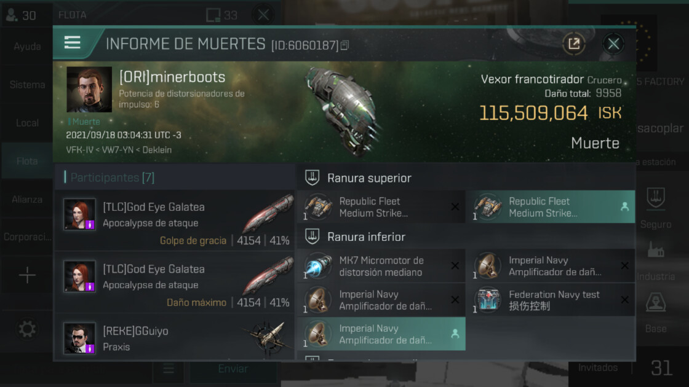Viewport: 689px width, 387px height.
Task: Open minerboots pilot portrait
Action: coord(89,90)
